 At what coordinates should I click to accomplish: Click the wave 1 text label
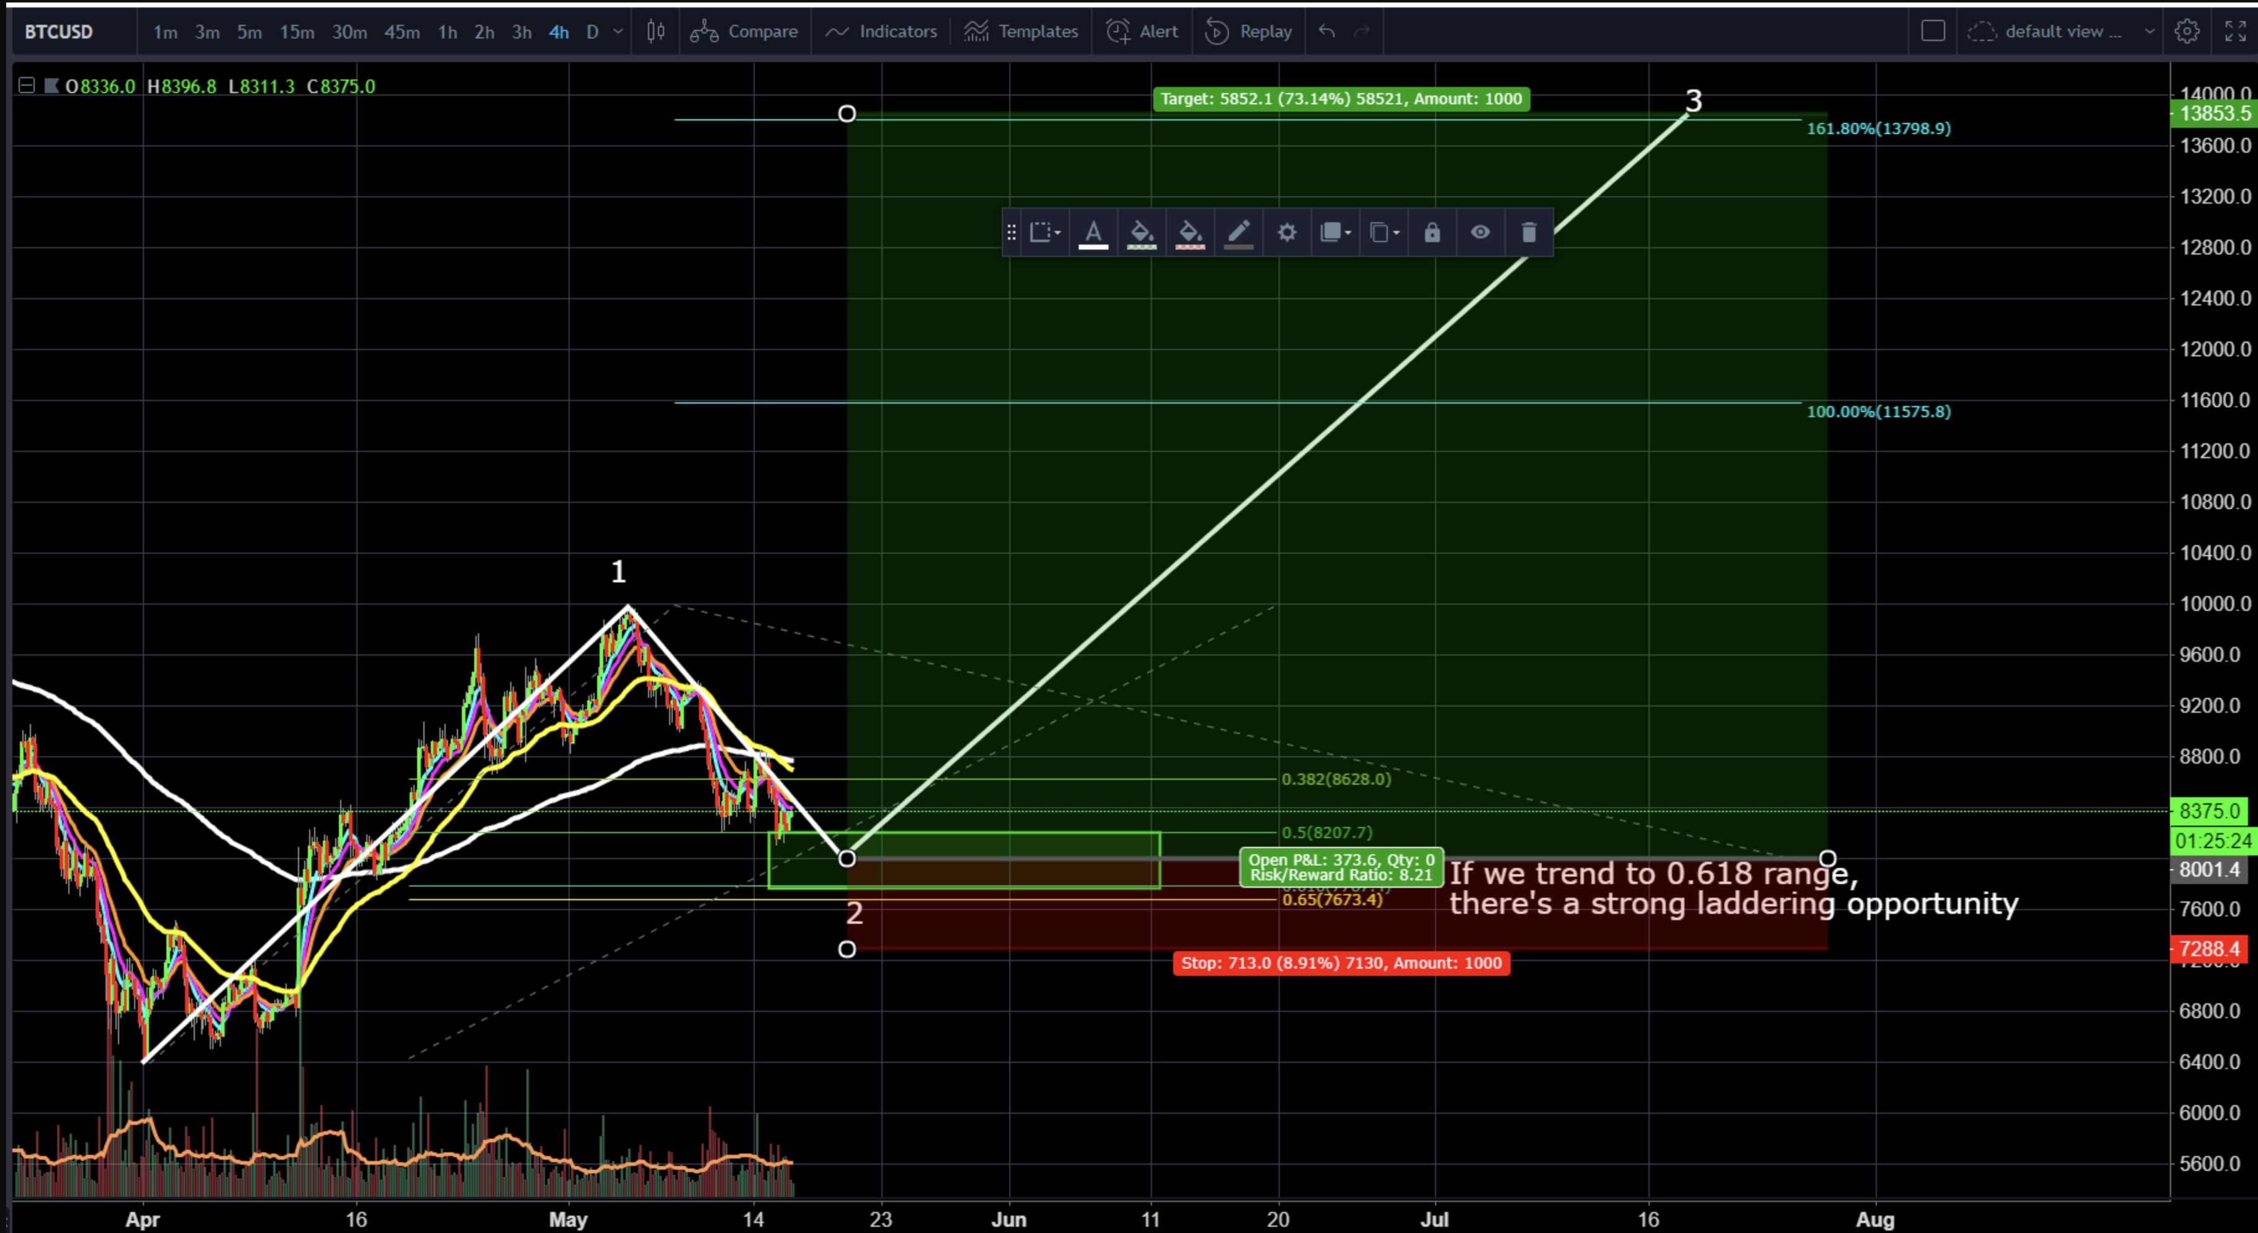pos(618,572)
